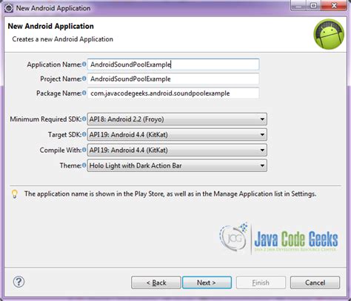
Task: Click info icon next to Target SDK
Action: coord(84,134)
